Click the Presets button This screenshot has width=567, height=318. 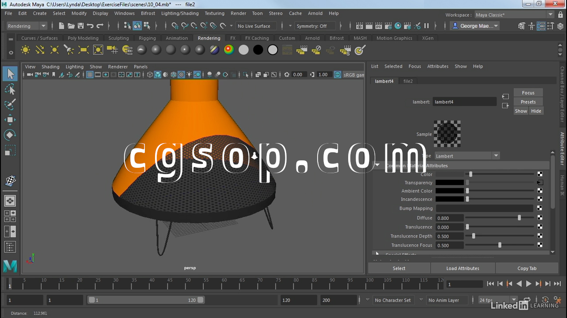pyautogui.click(x=528, y=102)
